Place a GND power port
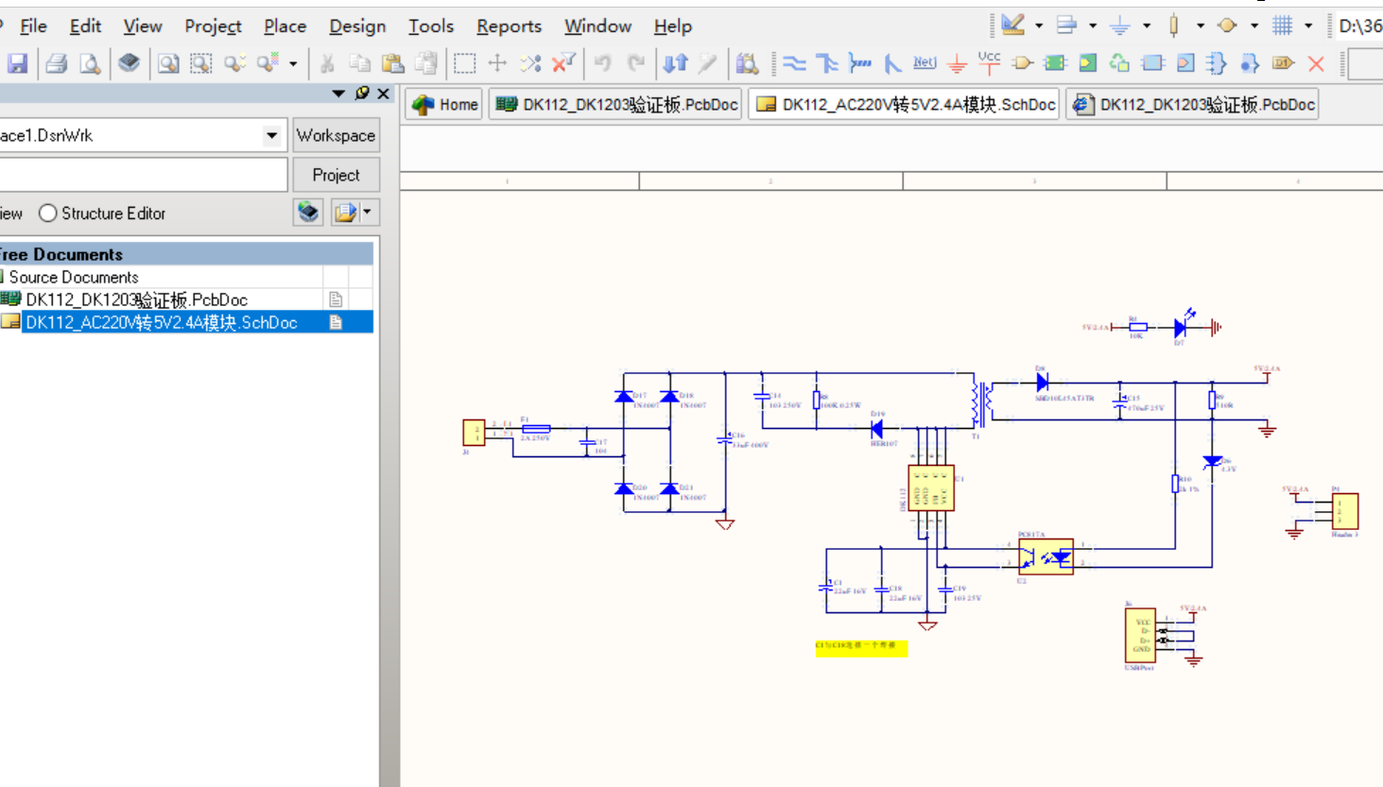Screen dimensions: 1383x787 pos(957,63)
